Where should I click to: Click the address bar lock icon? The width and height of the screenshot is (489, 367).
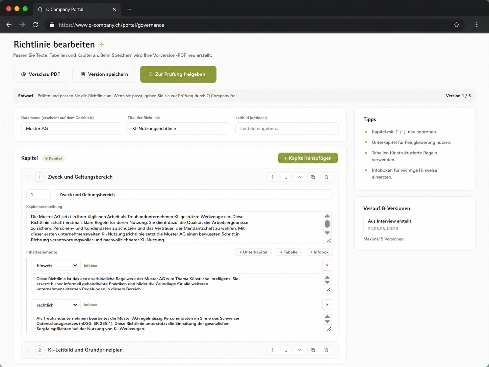point(52,25)
